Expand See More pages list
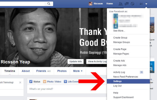This screenshot has width=157, height=100. 119,31
